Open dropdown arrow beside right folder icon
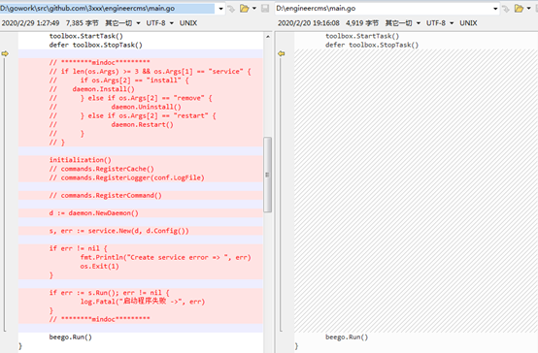Screen dimensions: 538x353 [528, 8]
